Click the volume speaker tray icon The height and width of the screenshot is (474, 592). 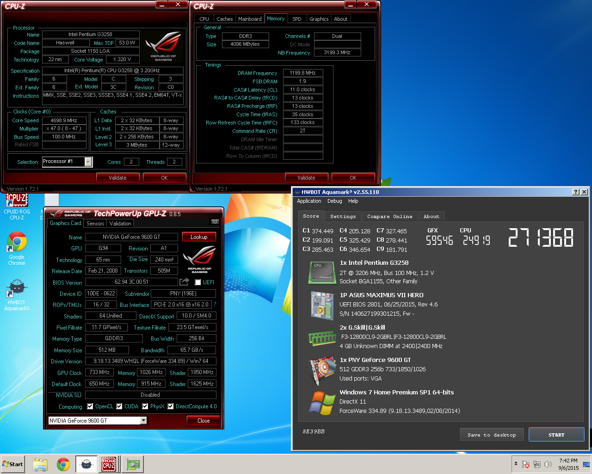click(x=548, y=464)
